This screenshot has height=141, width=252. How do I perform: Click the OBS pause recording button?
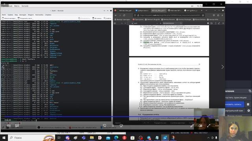(x=248, y=104)
